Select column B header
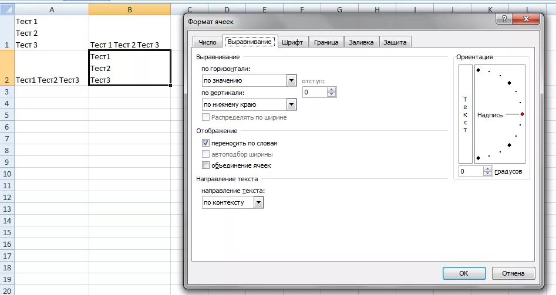Screen dimensions: 556x295 pos(130,9)
